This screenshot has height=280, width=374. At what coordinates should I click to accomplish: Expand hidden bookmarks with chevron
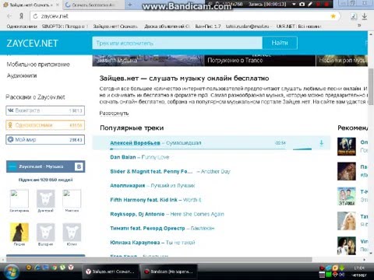click(x=359, y=26)
